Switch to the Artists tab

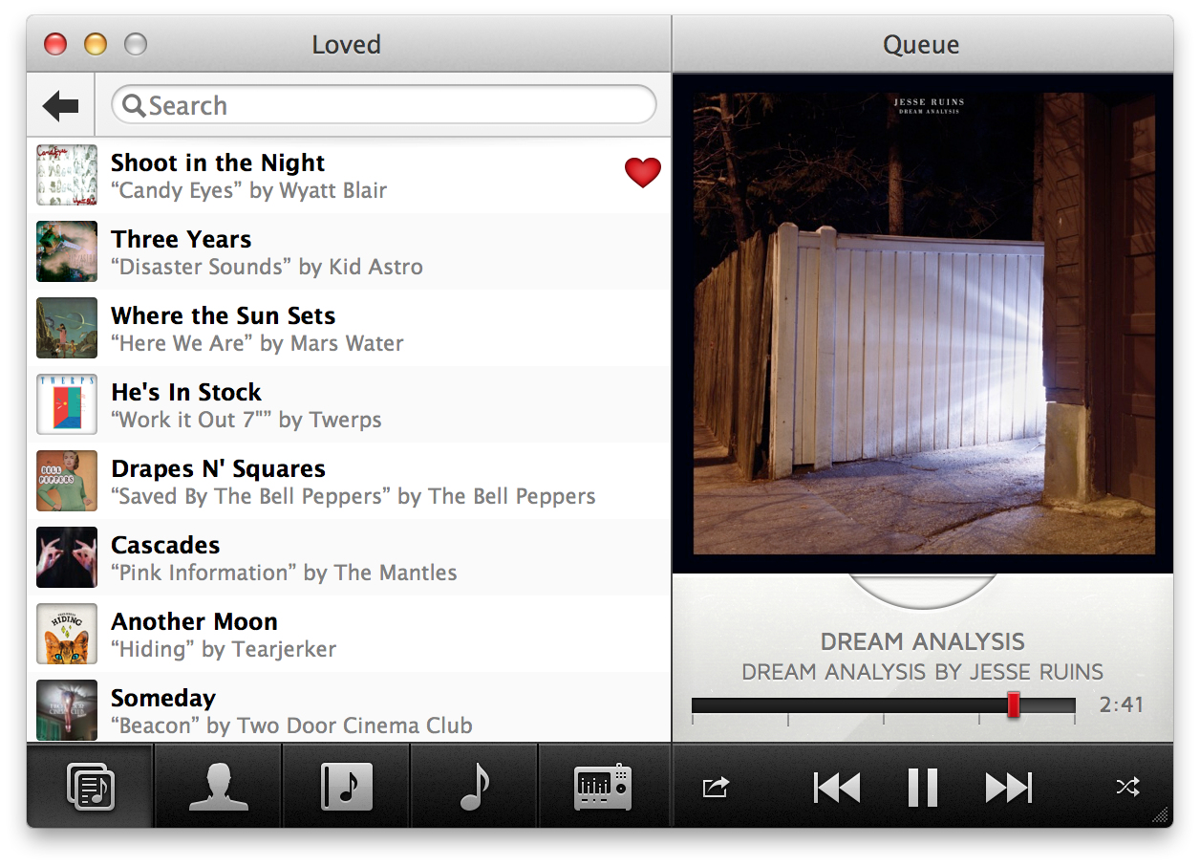[x=219, y=787]
